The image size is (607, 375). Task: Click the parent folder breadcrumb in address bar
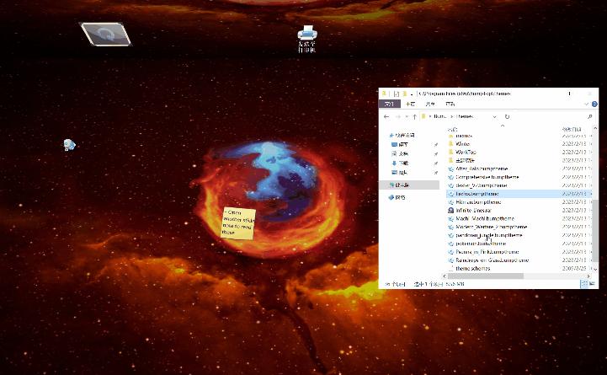pos(440,116)
